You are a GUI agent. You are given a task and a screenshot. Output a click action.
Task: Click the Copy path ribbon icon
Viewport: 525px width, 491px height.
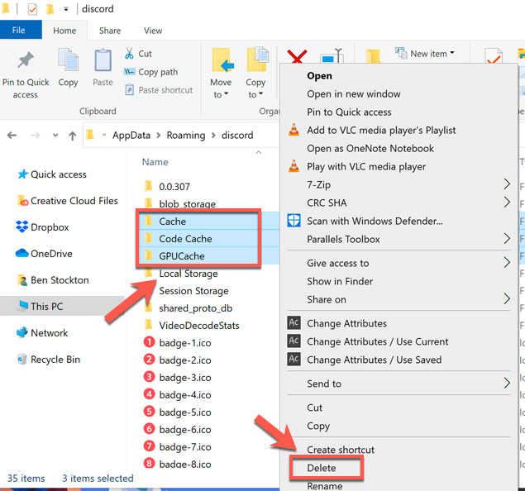(x=129, y=72)
